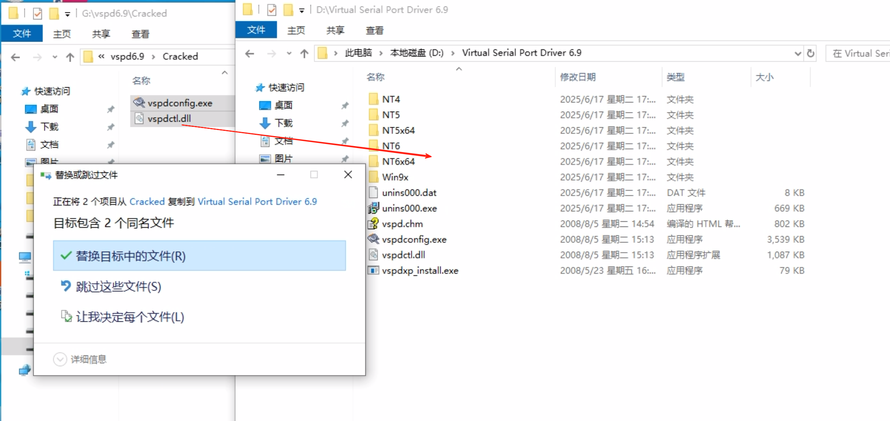This screenshot has height=421, width=890.
Task: Select vspdxp_install.exe icon
Action: [373, 271]
